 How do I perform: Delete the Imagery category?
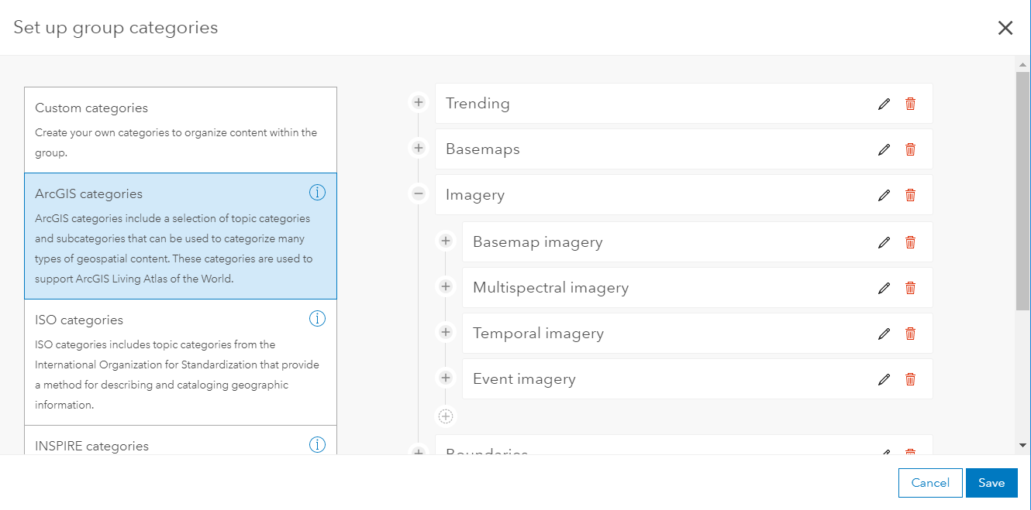910,195
